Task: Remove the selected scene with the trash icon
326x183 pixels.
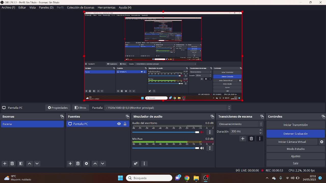Action: click(12, 163)
